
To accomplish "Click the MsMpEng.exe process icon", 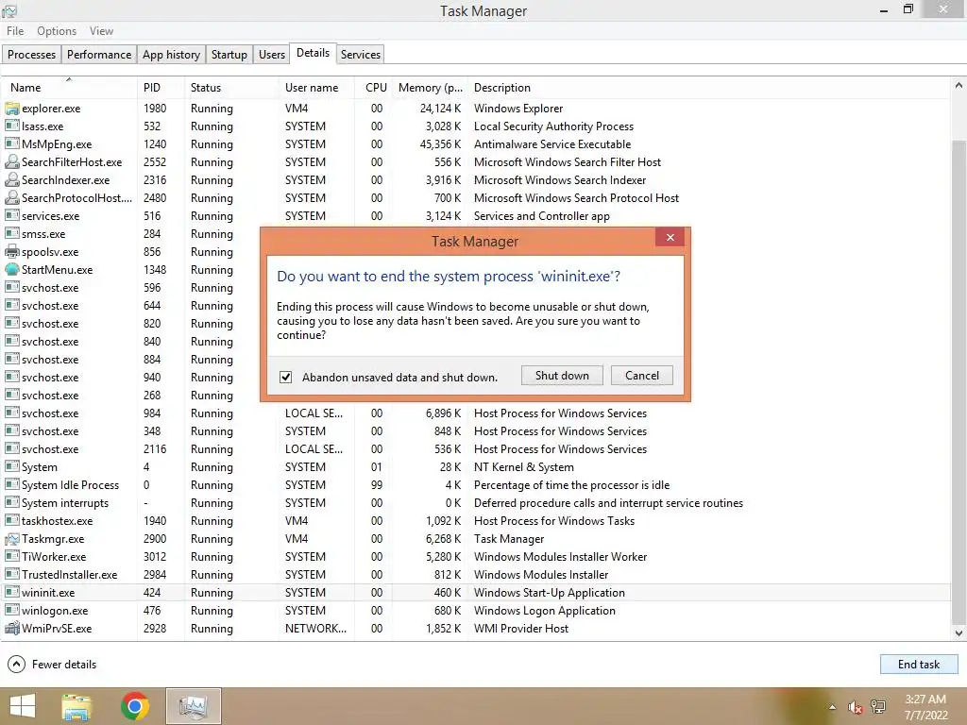I will pyautogui.click(x=11, y=144).
